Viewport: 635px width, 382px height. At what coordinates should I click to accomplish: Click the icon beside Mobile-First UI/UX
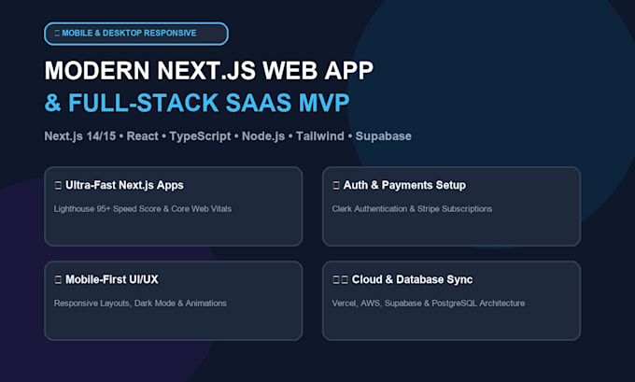[x=58, y=280]
